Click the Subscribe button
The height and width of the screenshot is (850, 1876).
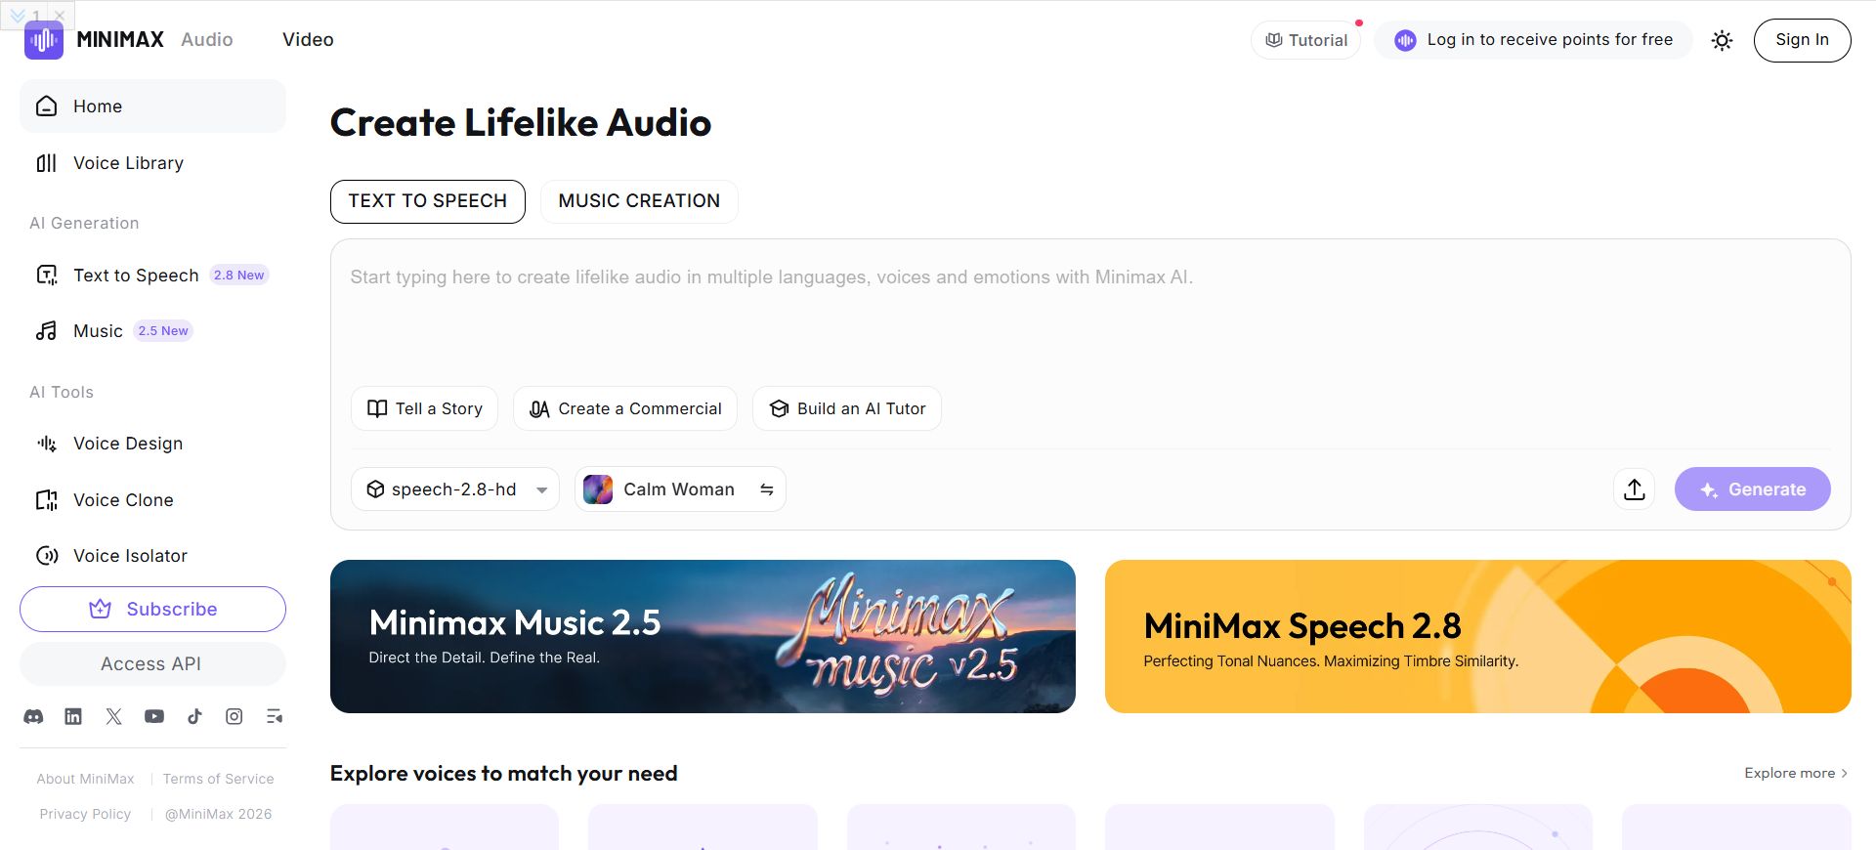click(152, 610)
